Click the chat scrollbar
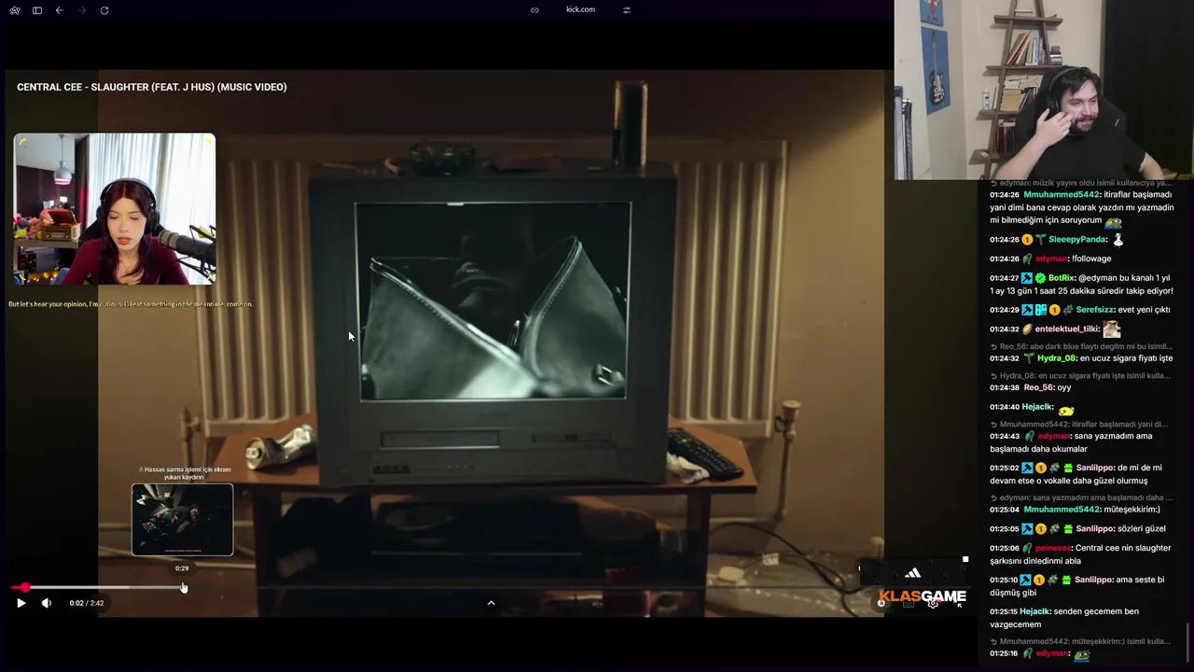 (1187, 642)
